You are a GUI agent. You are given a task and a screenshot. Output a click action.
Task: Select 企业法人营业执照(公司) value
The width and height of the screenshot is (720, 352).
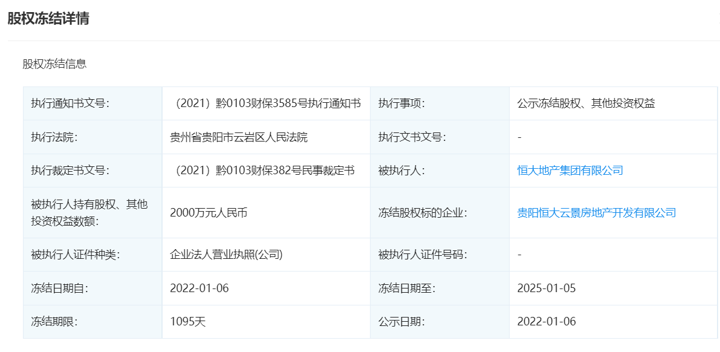pos(226,255)
